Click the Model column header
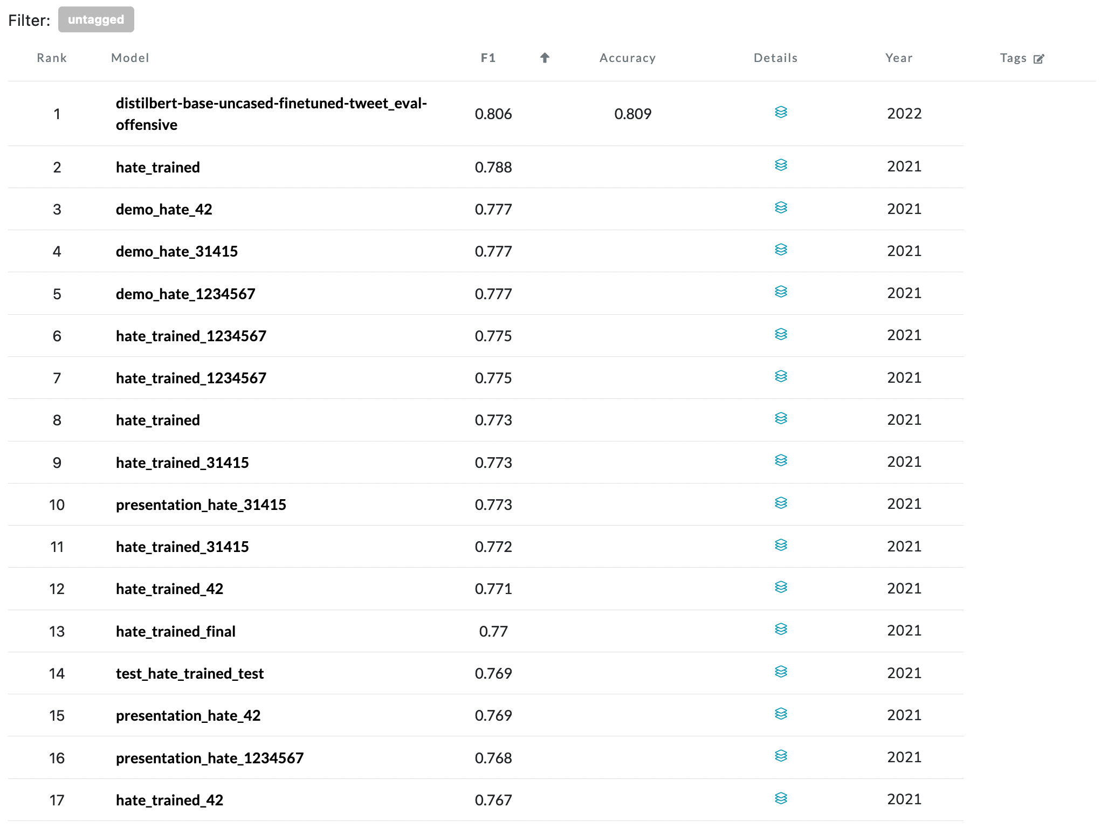 130,58
